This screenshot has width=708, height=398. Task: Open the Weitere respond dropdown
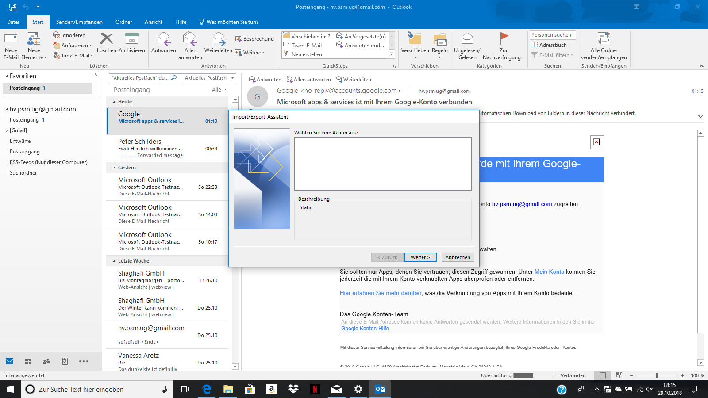[x=250, y=53]
